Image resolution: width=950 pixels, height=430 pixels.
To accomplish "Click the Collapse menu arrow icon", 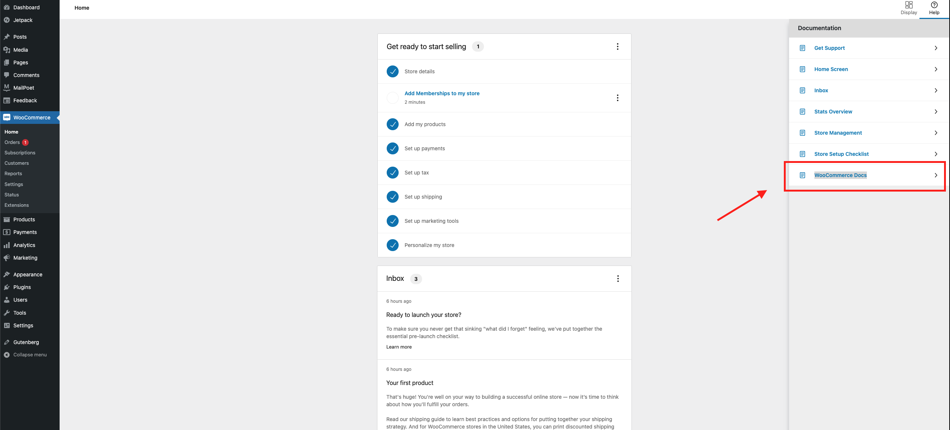I will [7, 355].
